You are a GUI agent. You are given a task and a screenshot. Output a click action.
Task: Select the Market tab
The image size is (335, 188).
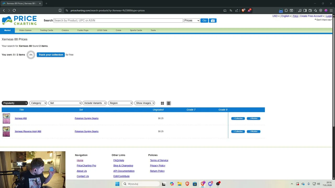pyautogui.click(x=7, y=30)
